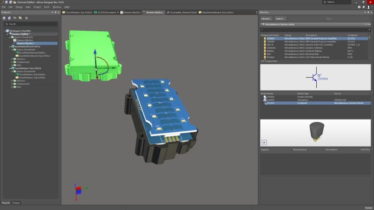
Task: Click the user account icon
Action: 369,7
